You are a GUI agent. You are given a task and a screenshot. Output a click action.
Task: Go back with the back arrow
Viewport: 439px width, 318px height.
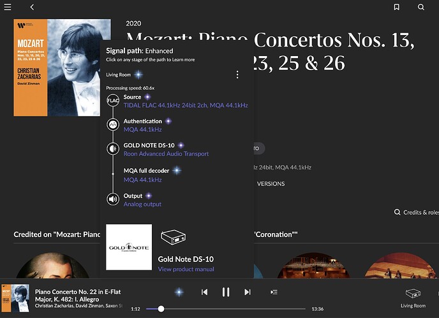click(32, 7)
